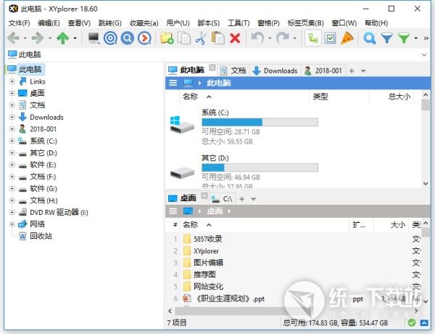Switch to the 文档 tab

coord(233,70)
